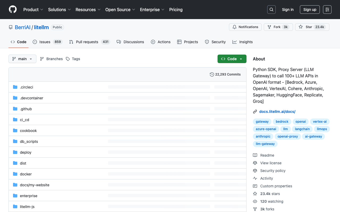
Task: Click the Readme book icon
Action: pos(255,155)
